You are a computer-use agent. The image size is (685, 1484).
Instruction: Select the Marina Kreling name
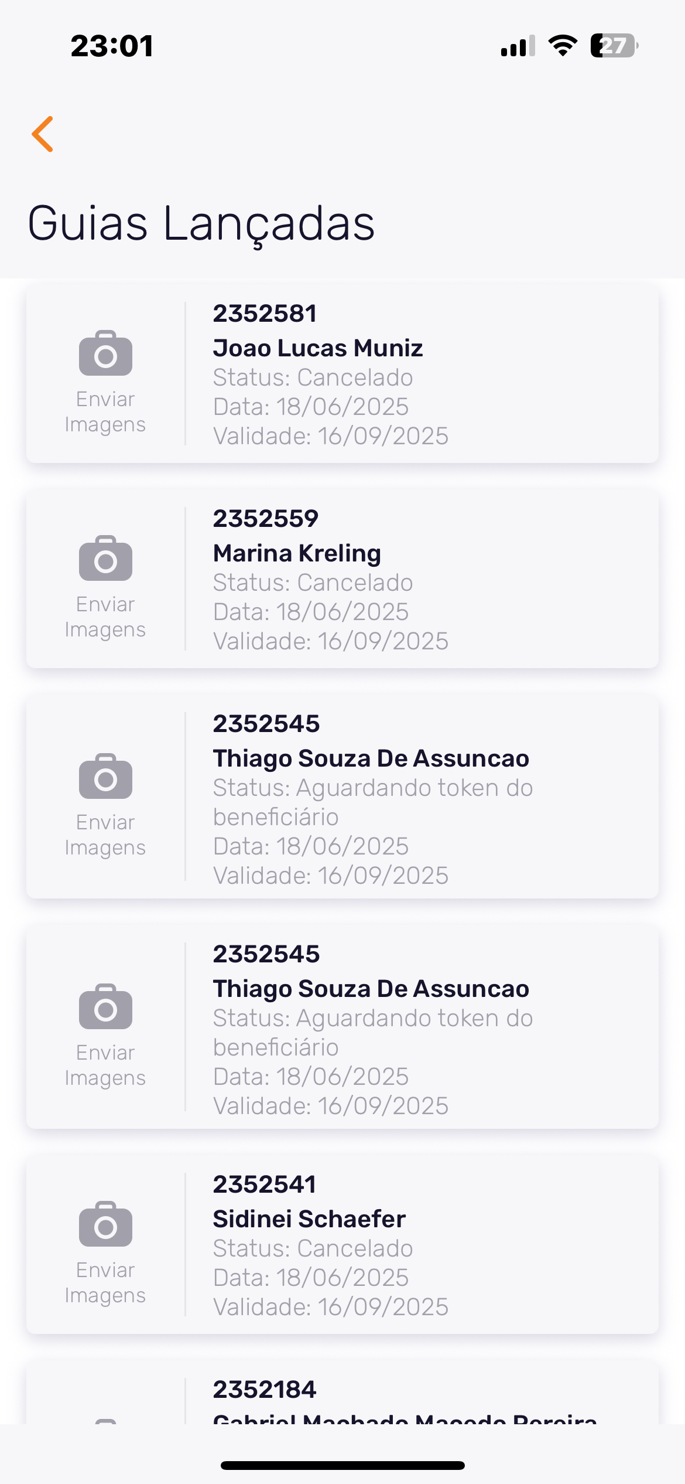297,553
